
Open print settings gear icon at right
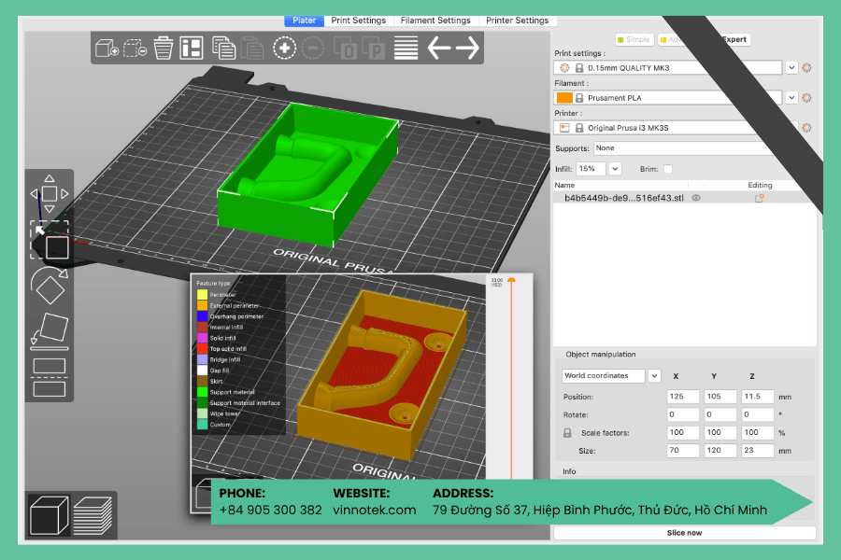coord(806,68)
